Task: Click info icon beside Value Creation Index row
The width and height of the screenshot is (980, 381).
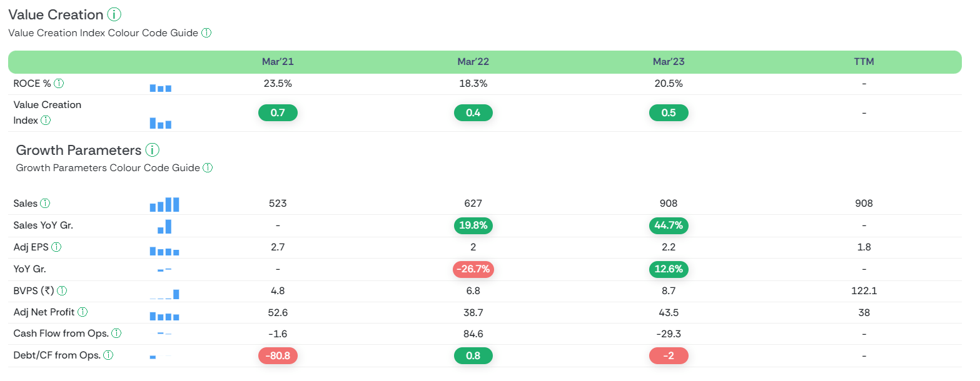Action: click(x=46, y=121)
